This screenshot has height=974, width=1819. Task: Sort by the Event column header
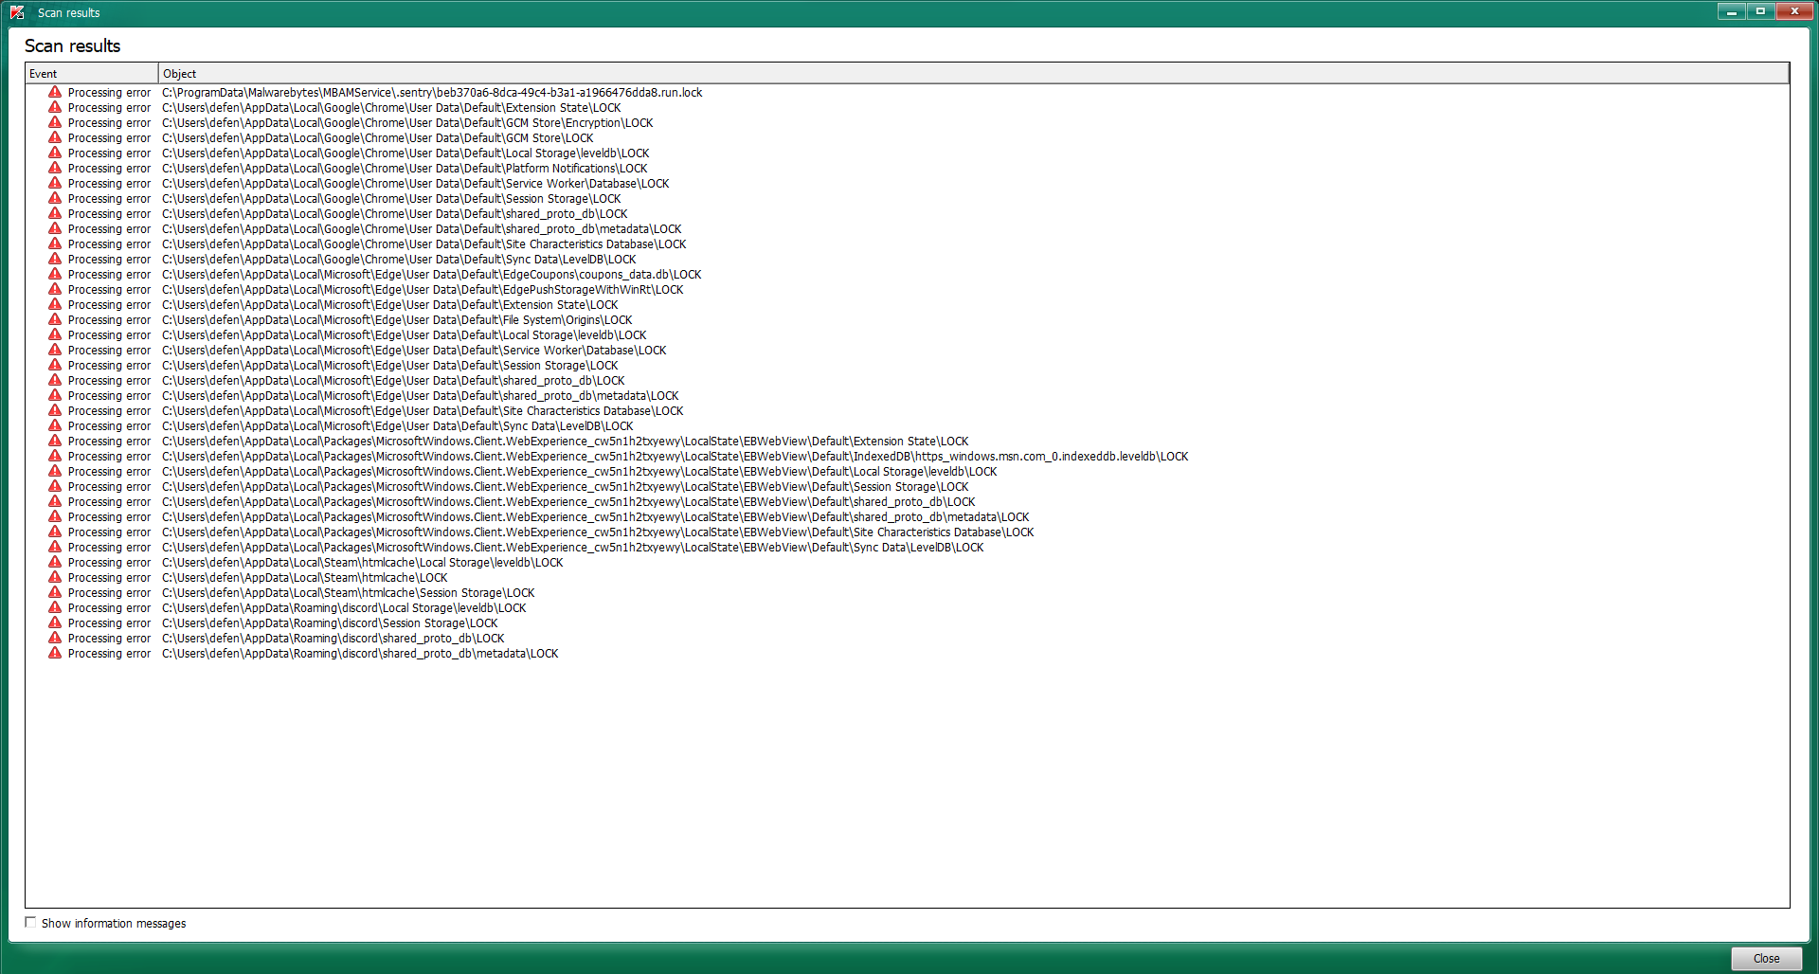(92, 74)
